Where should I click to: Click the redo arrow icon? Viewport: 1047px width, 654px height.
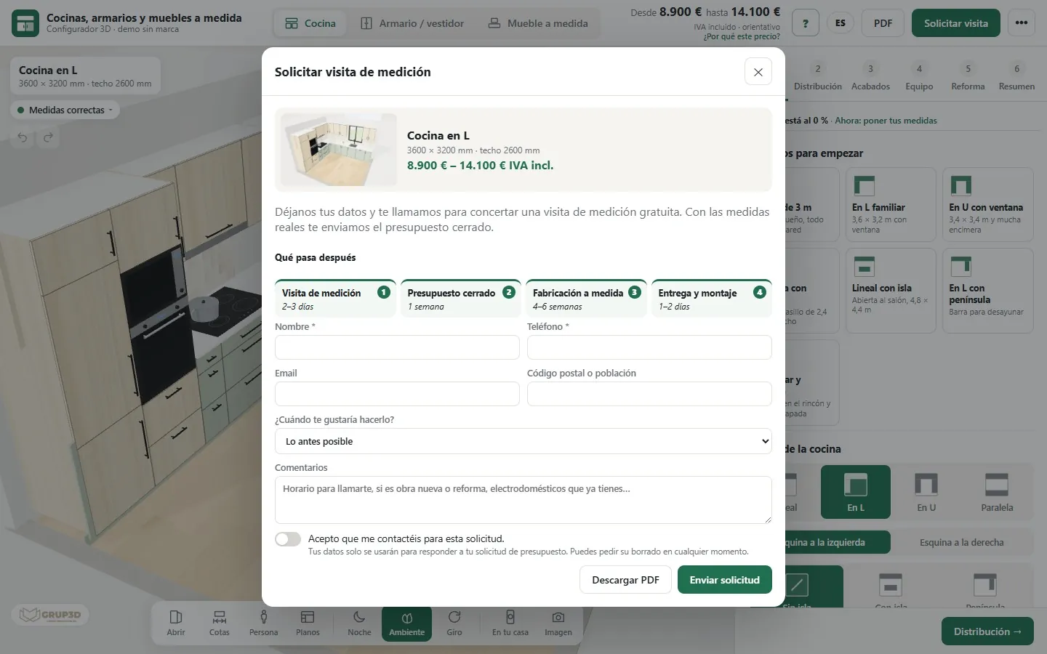(x=48, y=137)
